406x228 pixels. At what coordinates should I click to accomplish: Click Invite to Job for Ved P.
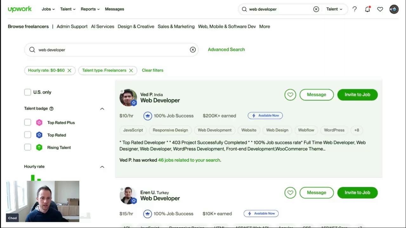tap(357, 95)
